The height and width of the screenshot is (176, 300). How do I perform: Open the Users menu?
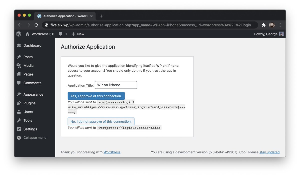coord(28,112)
